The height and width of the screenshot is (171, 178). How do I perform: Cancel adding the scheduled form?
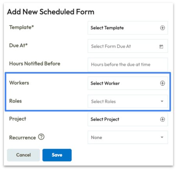tap(23, 155)
